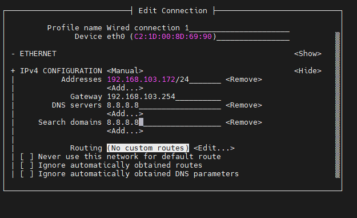Add another IP address entry
Image resolution: width=357 pixels, height=218 pixels.
point(125,88)
